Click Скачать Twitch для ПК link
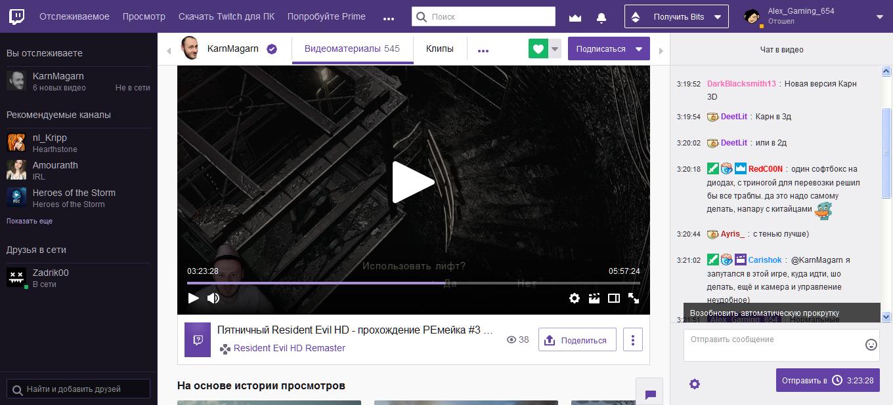 coord(227,16)
